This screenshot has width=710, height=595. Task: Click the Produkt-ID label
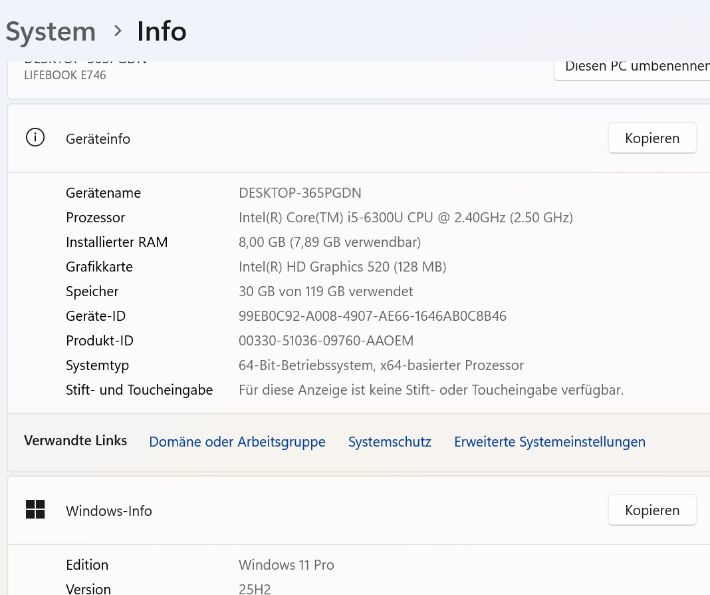100,341
